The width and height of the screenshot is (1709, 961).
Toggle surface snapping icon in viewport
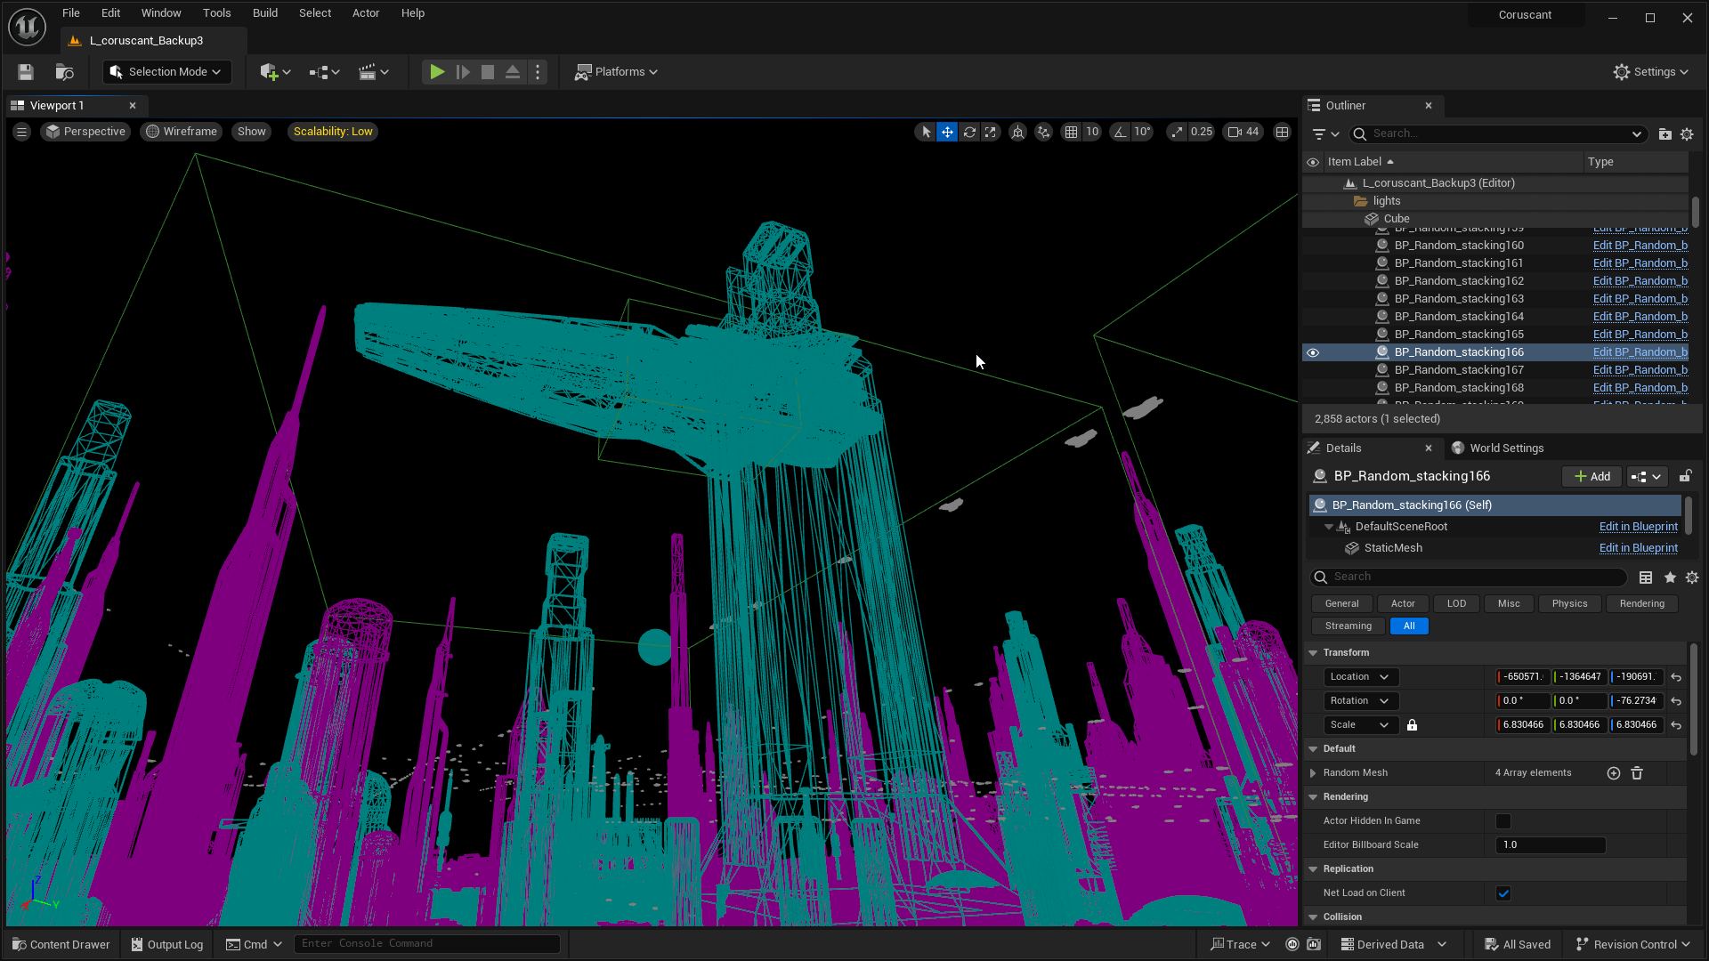coord(1044,132)
